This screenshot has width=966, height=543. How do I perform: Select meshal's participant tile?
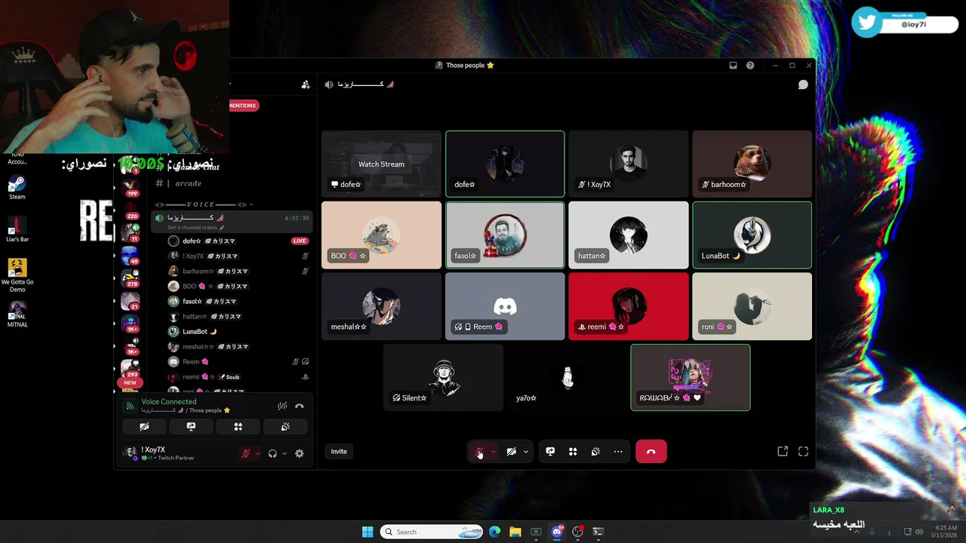[381, 306]
